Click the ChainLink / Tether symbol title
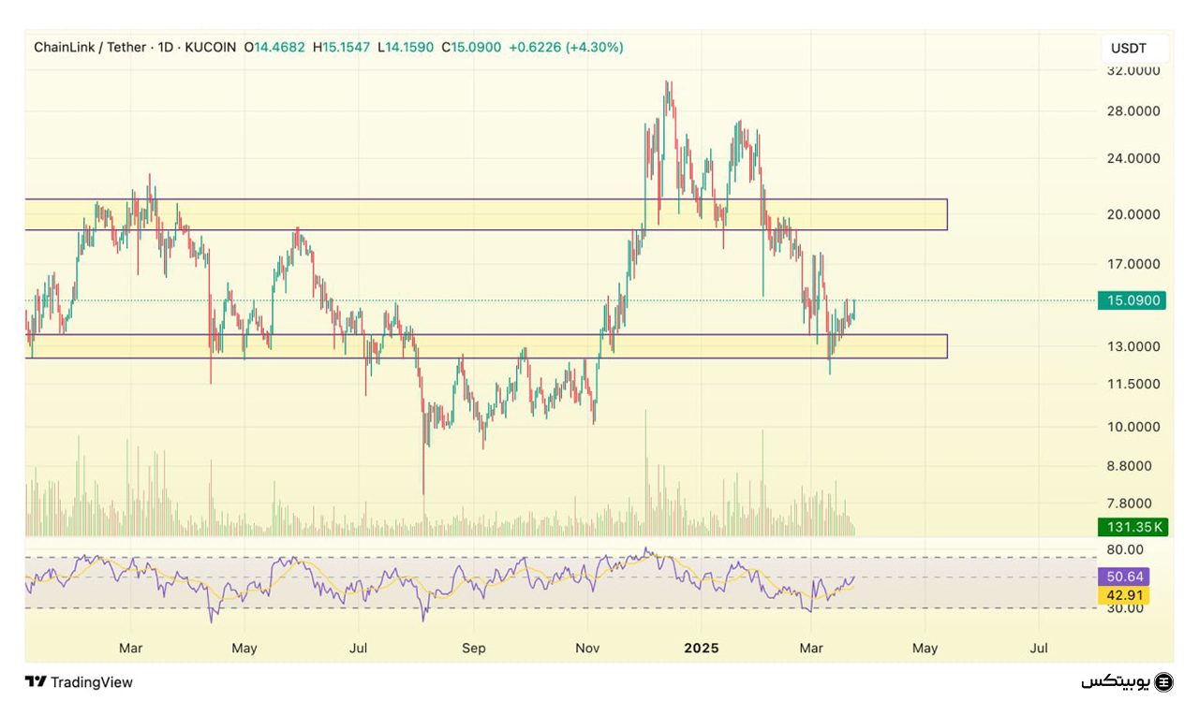Image resolution: width=1199 pixels, height=701 pixels. (x=88, y=47)
